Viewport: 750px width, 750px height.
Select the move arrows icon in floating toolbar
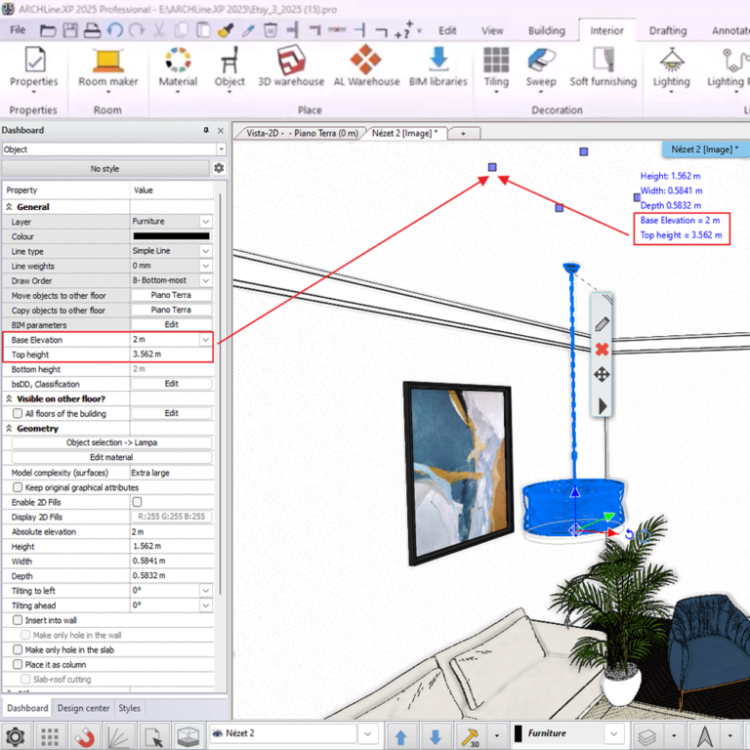[x=602, y=374]
